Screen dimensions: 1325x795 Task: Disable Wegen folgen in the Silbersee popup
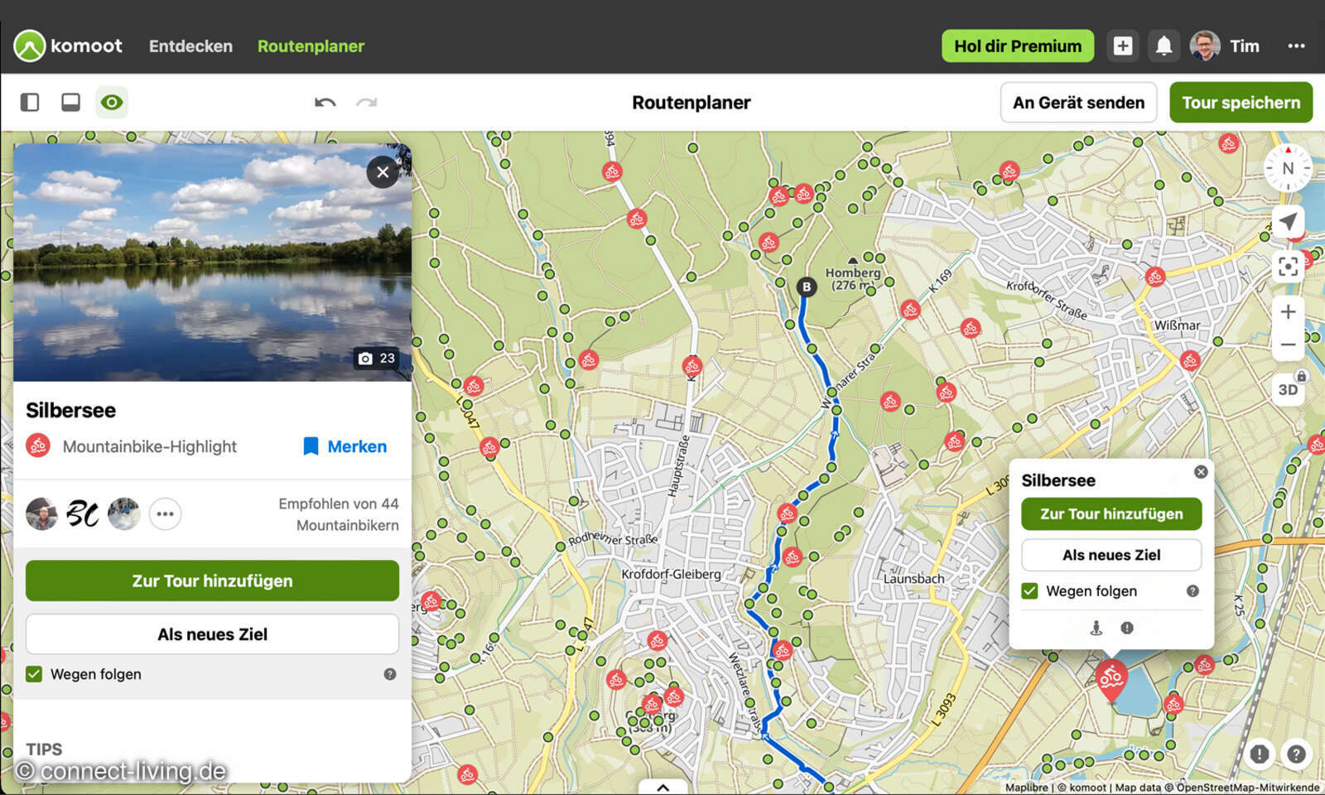pyautogui.click(x=1029, y=590)
